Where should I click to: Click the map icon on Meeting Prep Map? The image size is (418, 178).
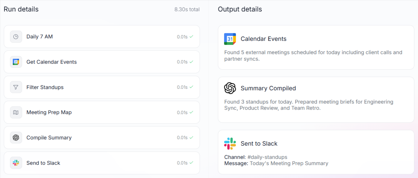coord(16,112)
